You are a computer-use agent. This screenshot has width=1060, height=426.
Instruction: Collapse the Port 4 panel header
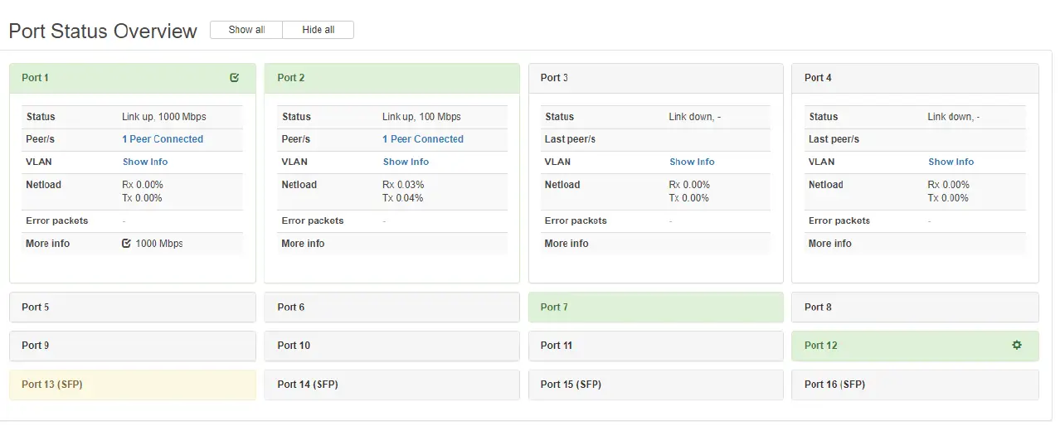click(x=914, y=78)
